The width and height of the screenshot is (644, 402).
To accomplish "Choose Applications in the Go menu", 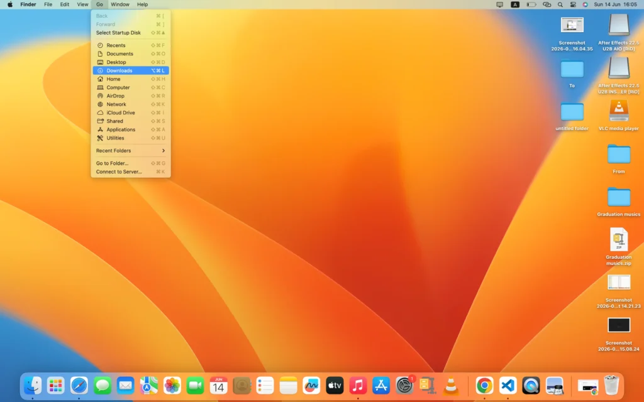I will pos(131,129).
